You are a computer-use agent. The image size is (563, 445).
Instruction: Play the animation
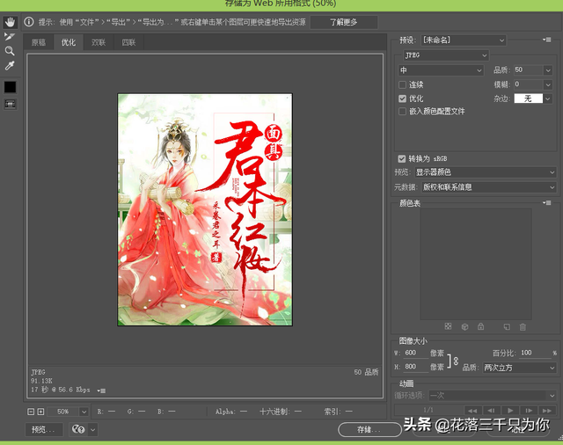(x=510, y=410)
